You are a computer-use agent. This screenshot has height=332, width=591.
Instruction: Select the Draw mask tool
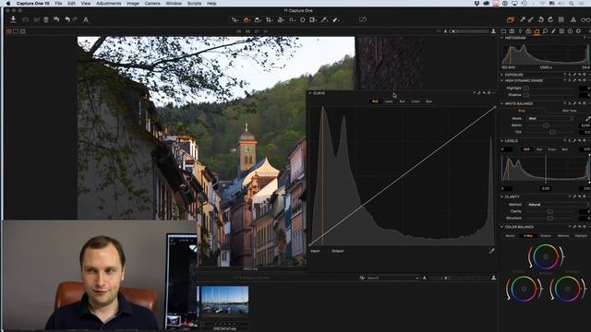313,19
